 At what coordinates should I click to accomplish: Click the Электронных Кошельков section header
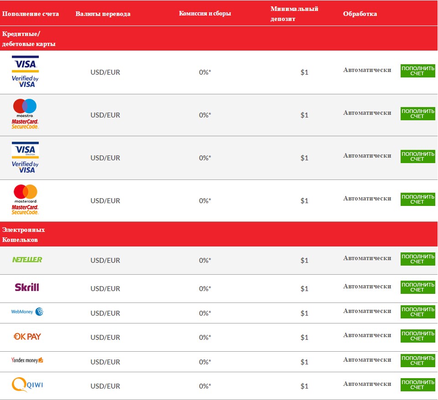(x=24, y=235)
